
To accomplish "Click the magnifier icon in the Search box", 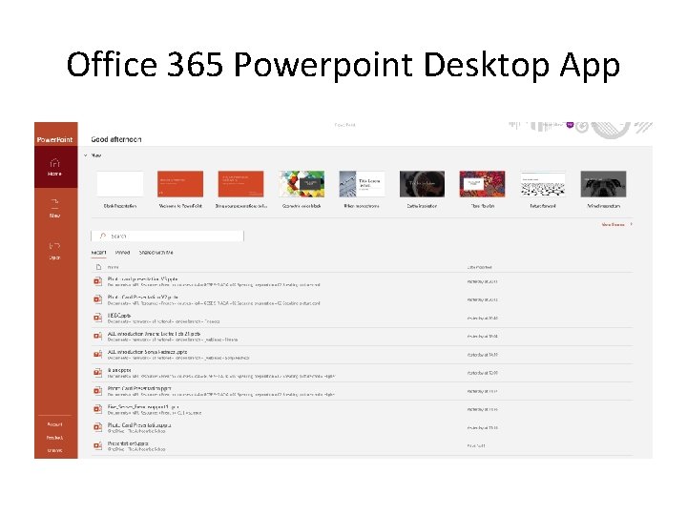I will click(x=102, y=236).
